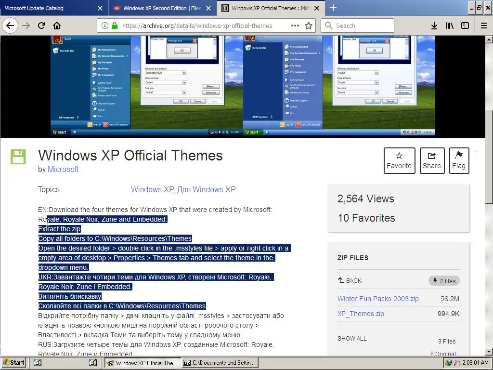Viewport: 493px width, 370px height.
Task: Click the right theme screenshot thumbnail
Action: pos(339,85)
